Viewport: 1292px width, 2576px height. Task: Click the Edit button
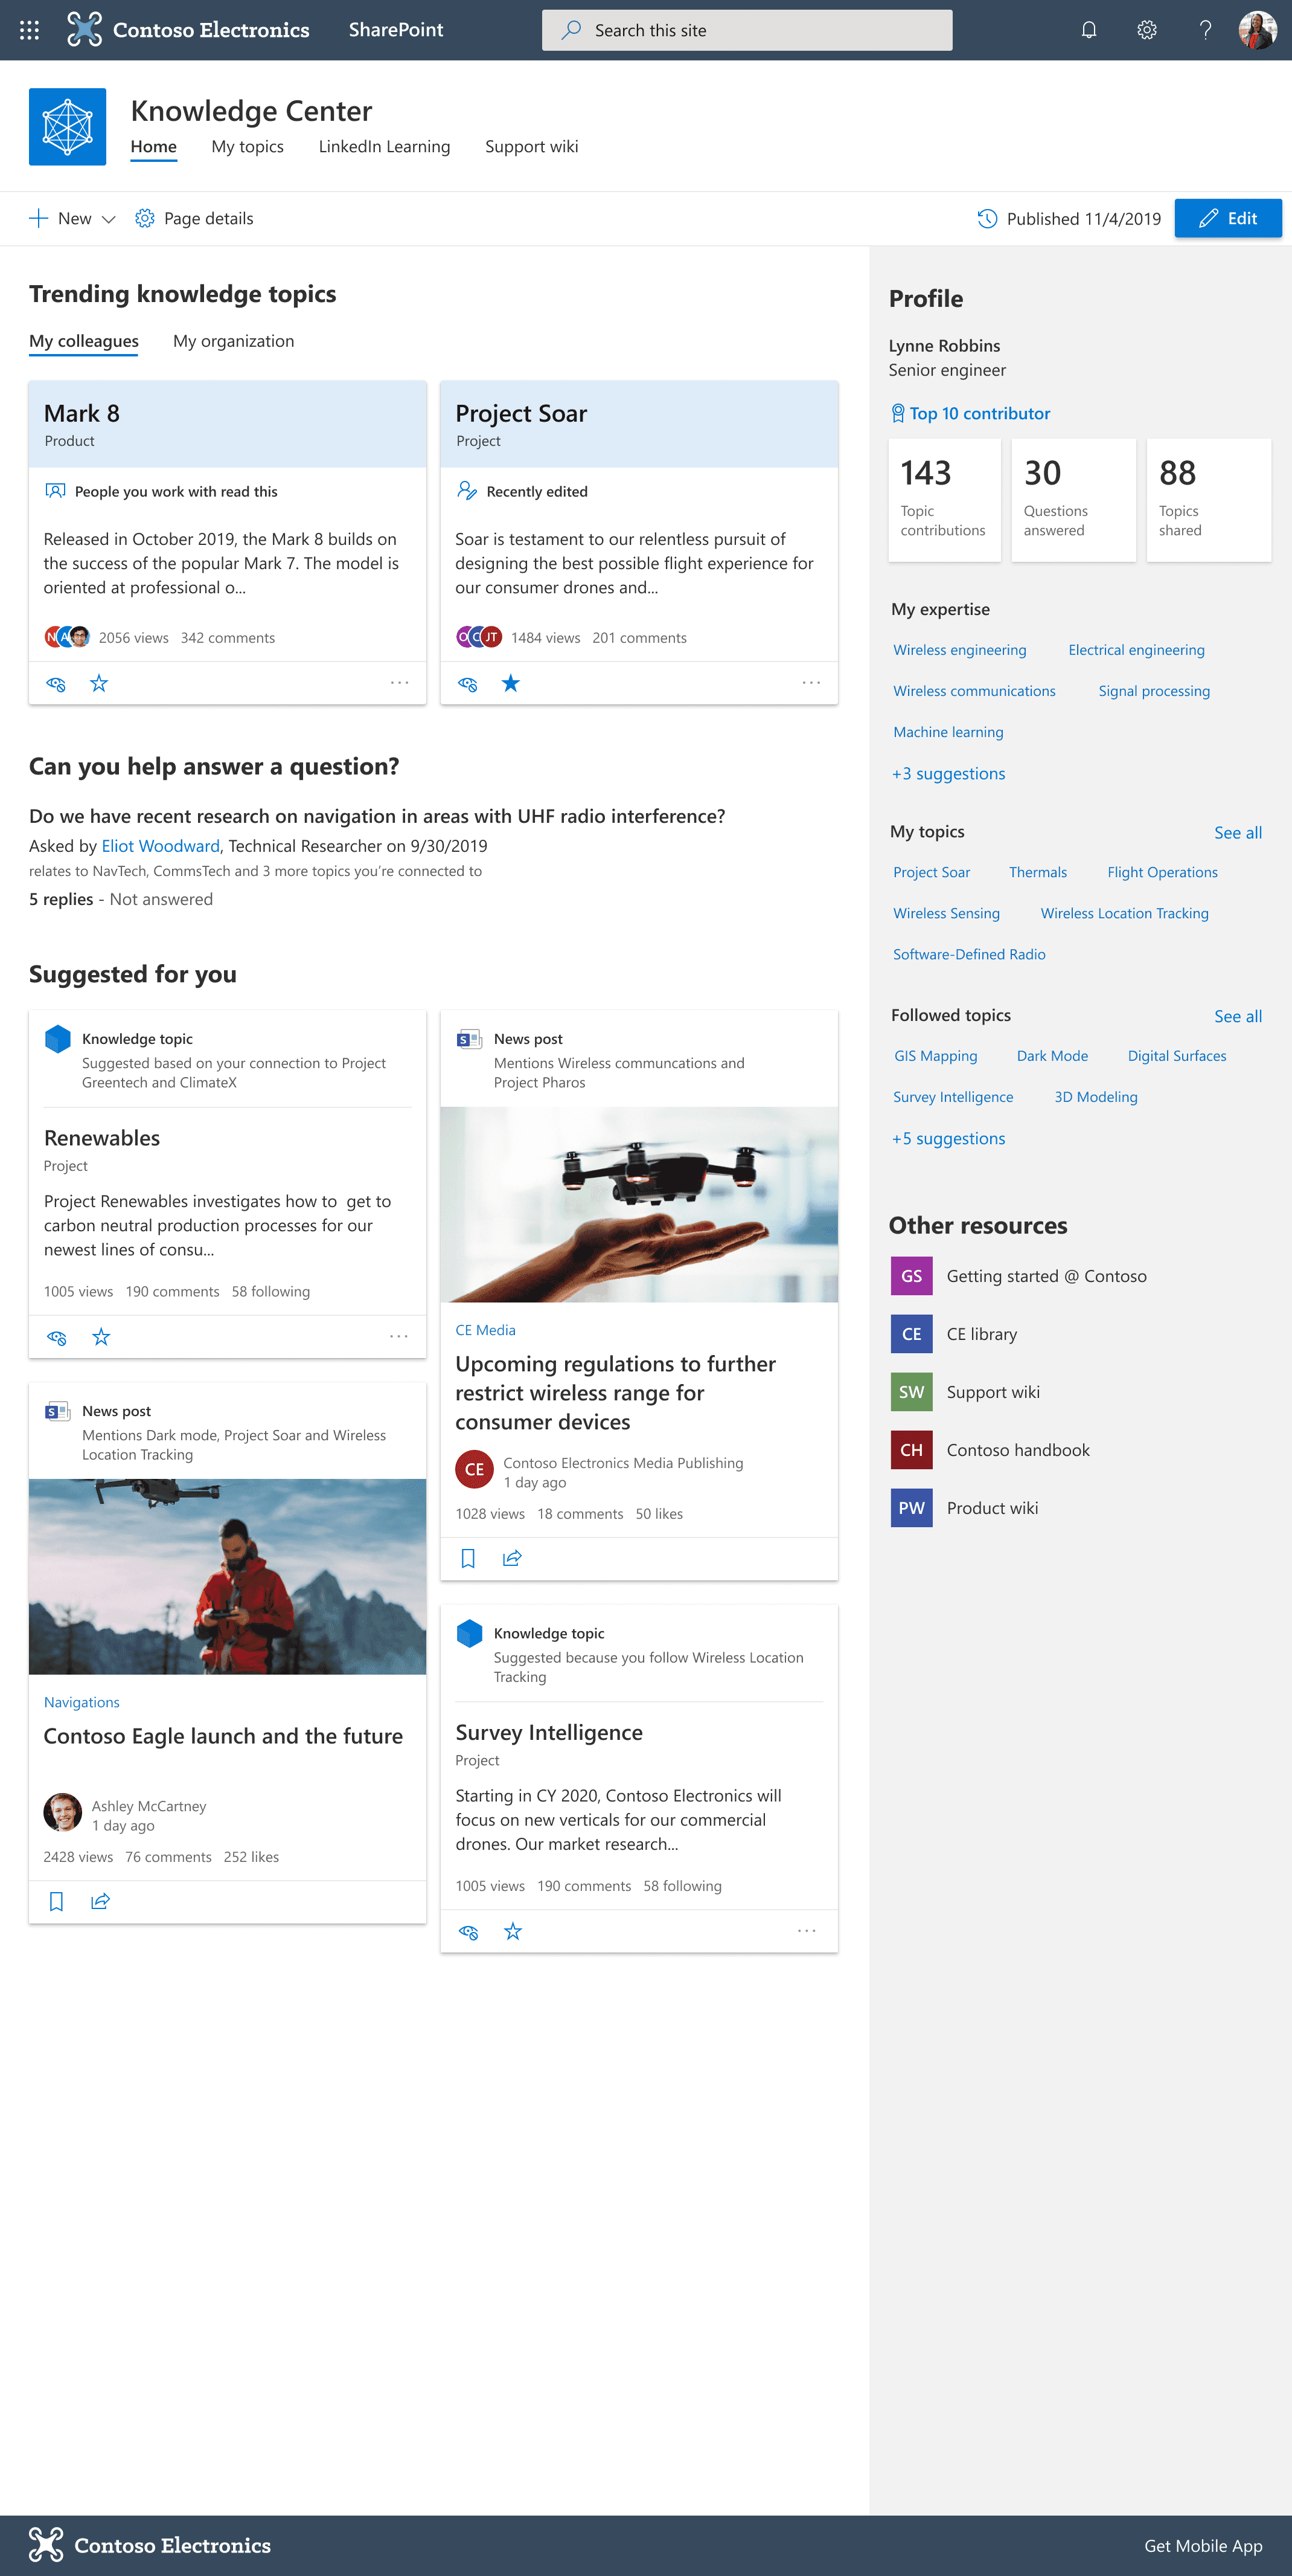click(x=1227, y=218)
